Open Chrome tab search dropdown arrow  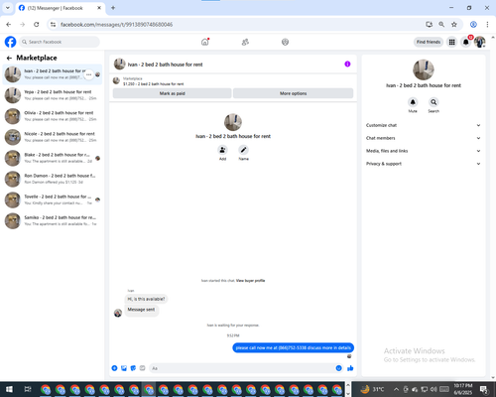click(7, 8)
